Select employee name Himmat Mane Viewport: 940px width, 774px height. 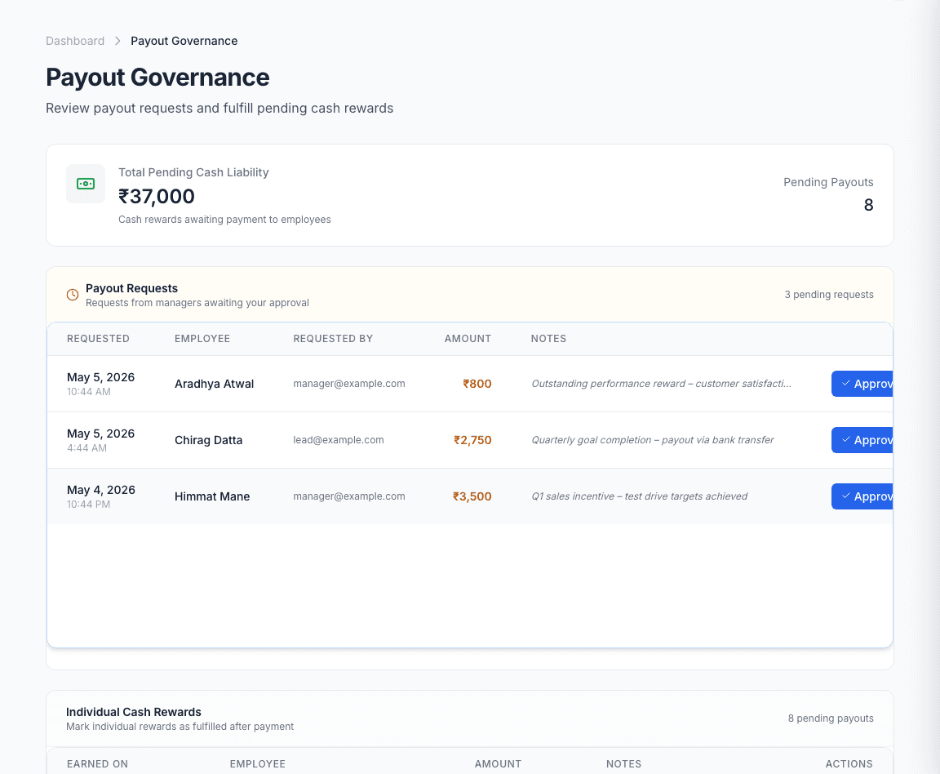pyautogui.click(x=212, y=496)
